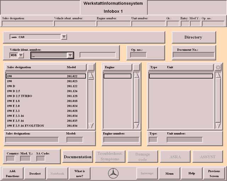Click the Sales designation / Model column header
Image resolution: width=227 pixels, height=181 pixels.
(46, 67)
